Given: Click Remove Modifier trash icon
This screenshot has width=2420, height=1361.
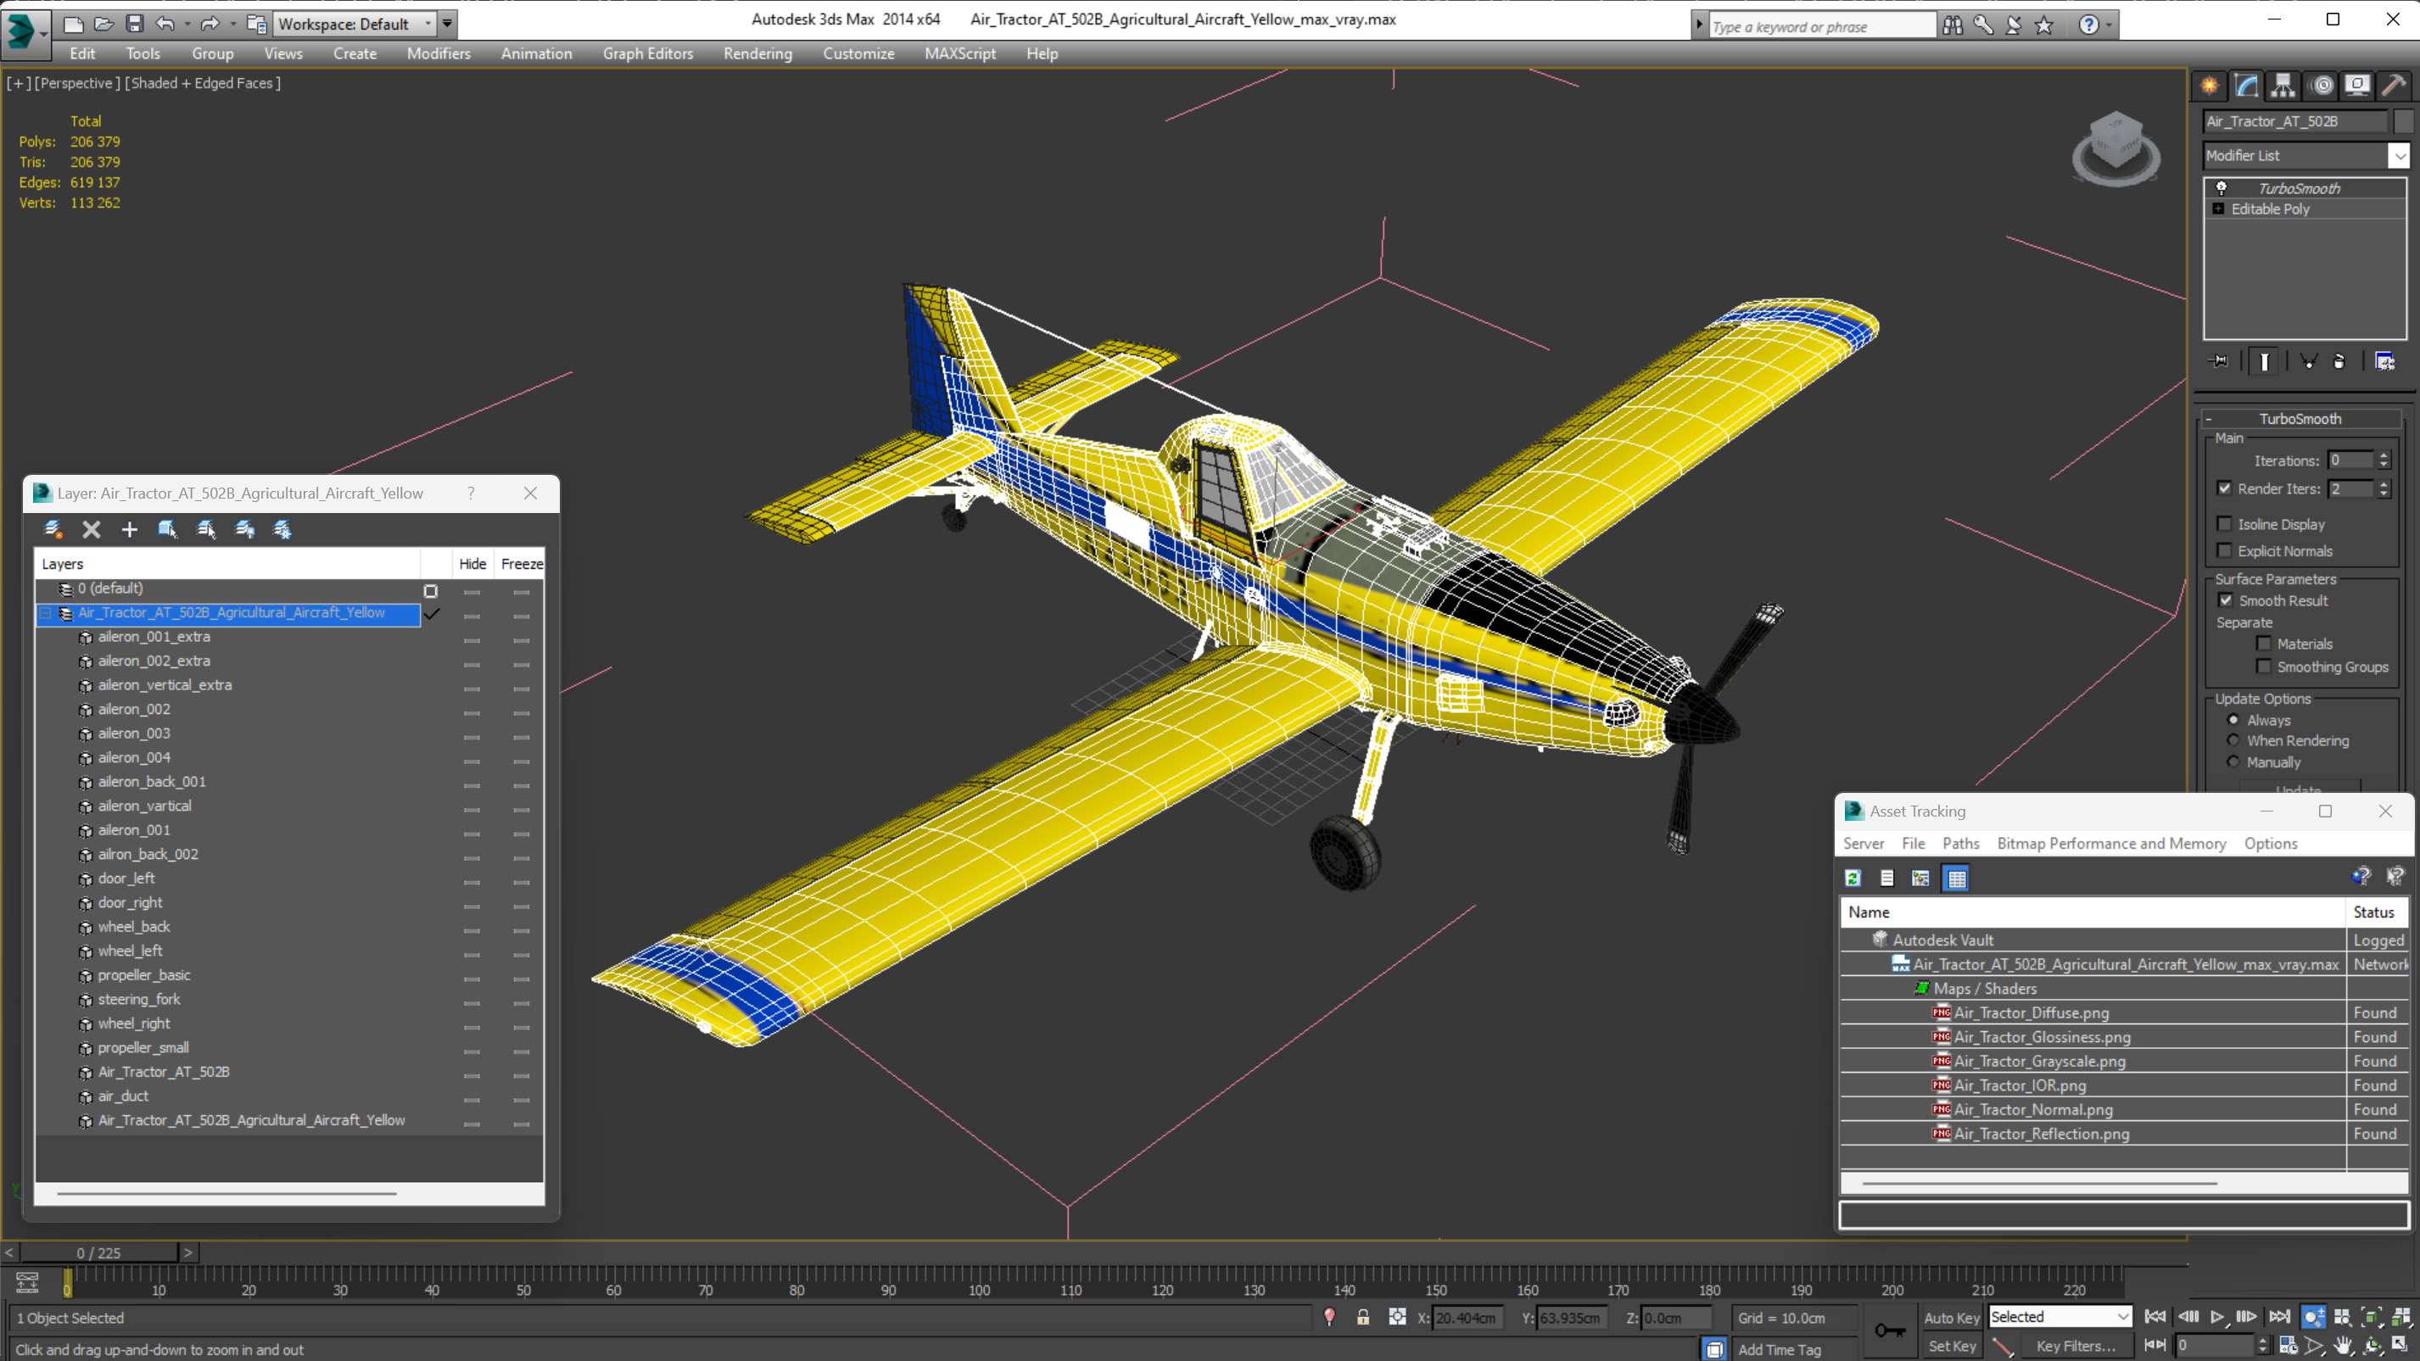Looking at the screenshot, I should tap(2339, 360).
